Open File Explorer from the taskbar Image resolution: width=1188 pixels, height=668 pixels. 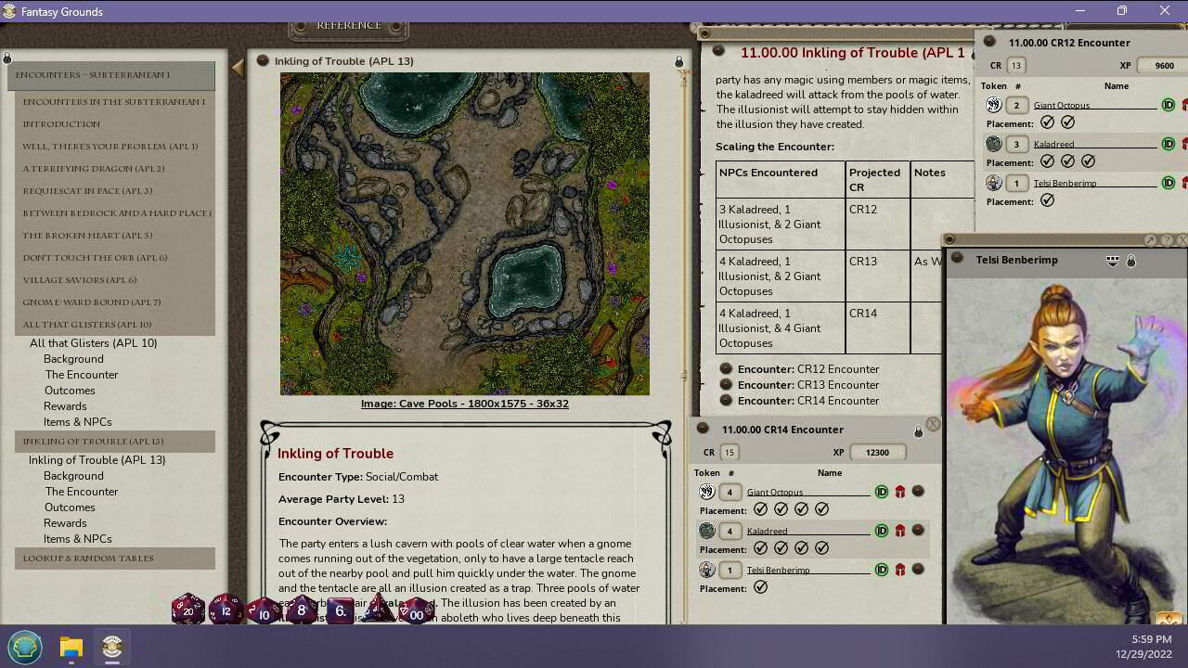point(71,647)
